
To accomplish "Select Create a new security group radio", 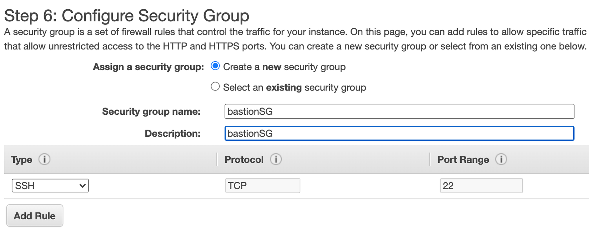I will (215, 66).
